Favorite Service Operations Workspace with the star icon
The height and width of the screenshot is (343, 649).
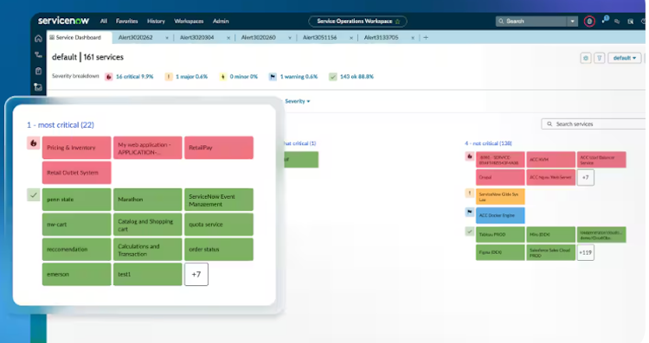tap(397, 22)
